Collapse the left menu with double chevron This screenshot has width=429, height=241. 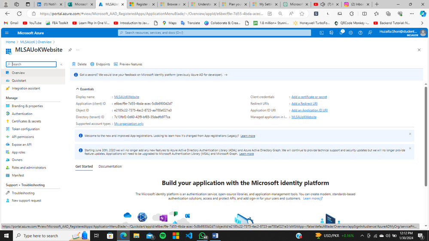(x=61, y=64)
